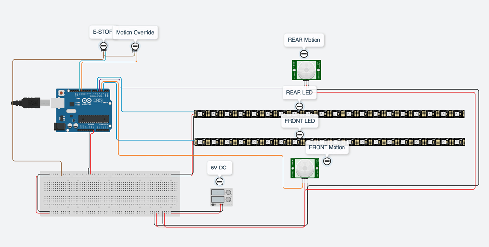489x247 pixels.
Task: Click the front PIR motion sensor
Action: click(305, 168)
